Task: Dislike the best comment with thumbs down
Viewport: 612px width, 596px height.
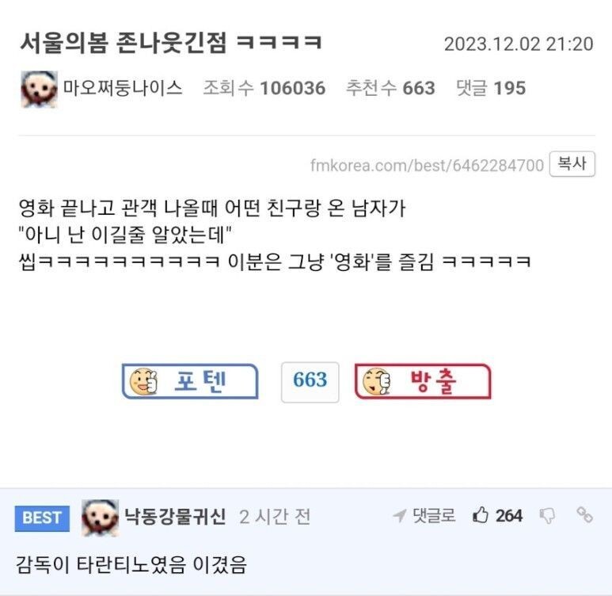Action: click(x=547, y=516)
